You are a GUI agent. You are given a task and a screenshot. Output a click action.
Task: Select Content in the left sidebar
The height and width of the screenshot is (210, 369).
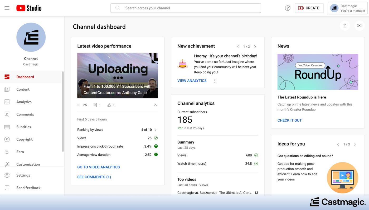pos(23,89)
